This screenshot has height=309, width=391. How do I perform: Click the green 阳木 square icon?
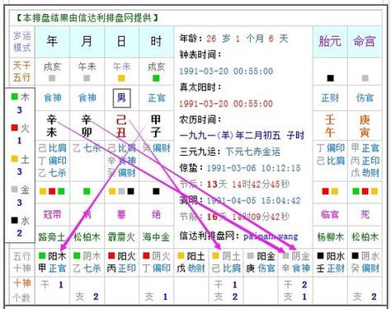point(42,256)
